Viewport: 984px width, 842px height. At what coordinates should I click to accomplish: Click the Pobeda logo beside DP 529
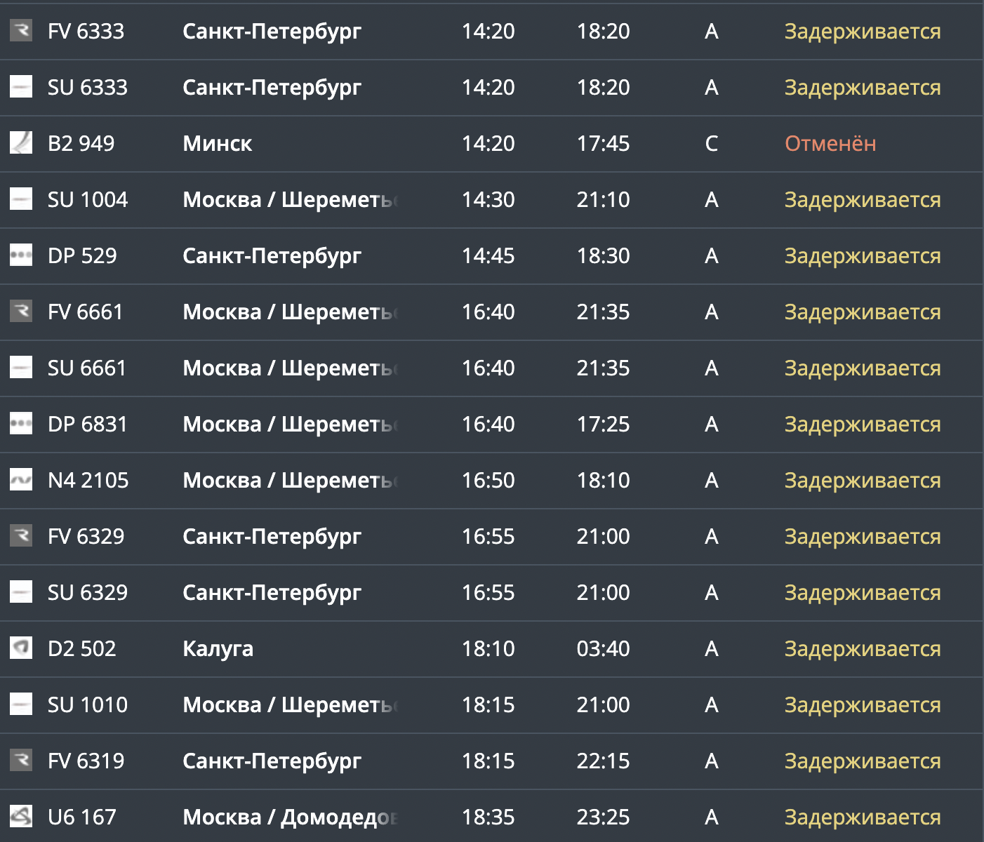coord(21,255)
